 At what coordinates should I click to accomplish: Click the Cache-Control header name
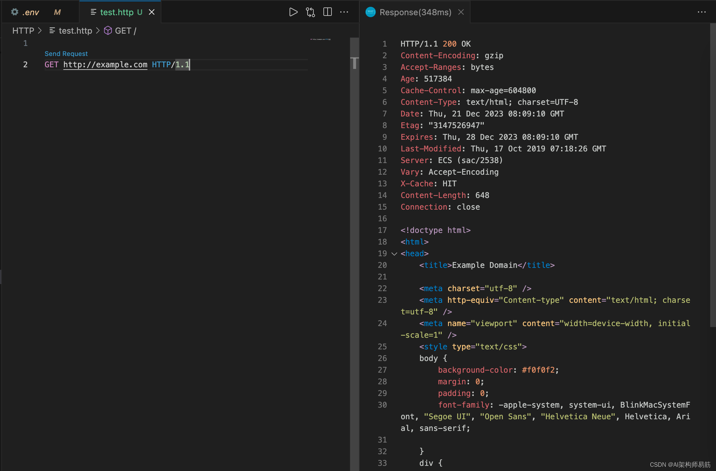click(x=431, y=91)
